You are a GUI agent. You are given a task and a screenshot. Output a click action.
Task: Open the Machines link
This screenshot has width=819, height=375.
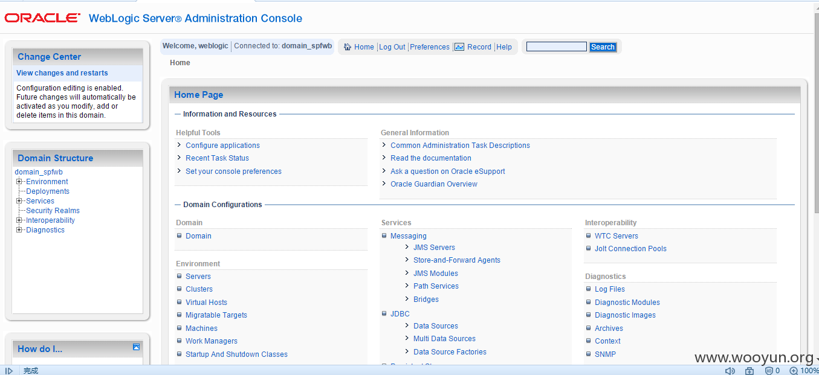[x=201, y=329]
